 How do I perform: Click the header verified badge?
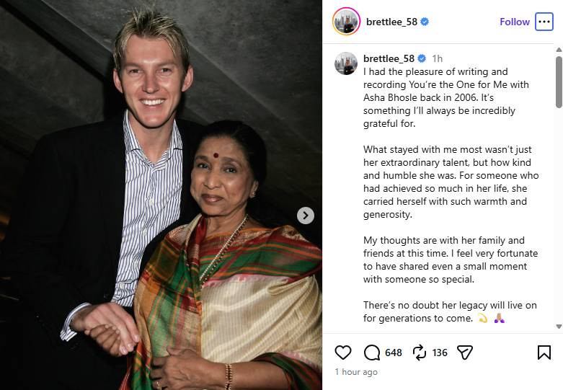click(425, 22)
